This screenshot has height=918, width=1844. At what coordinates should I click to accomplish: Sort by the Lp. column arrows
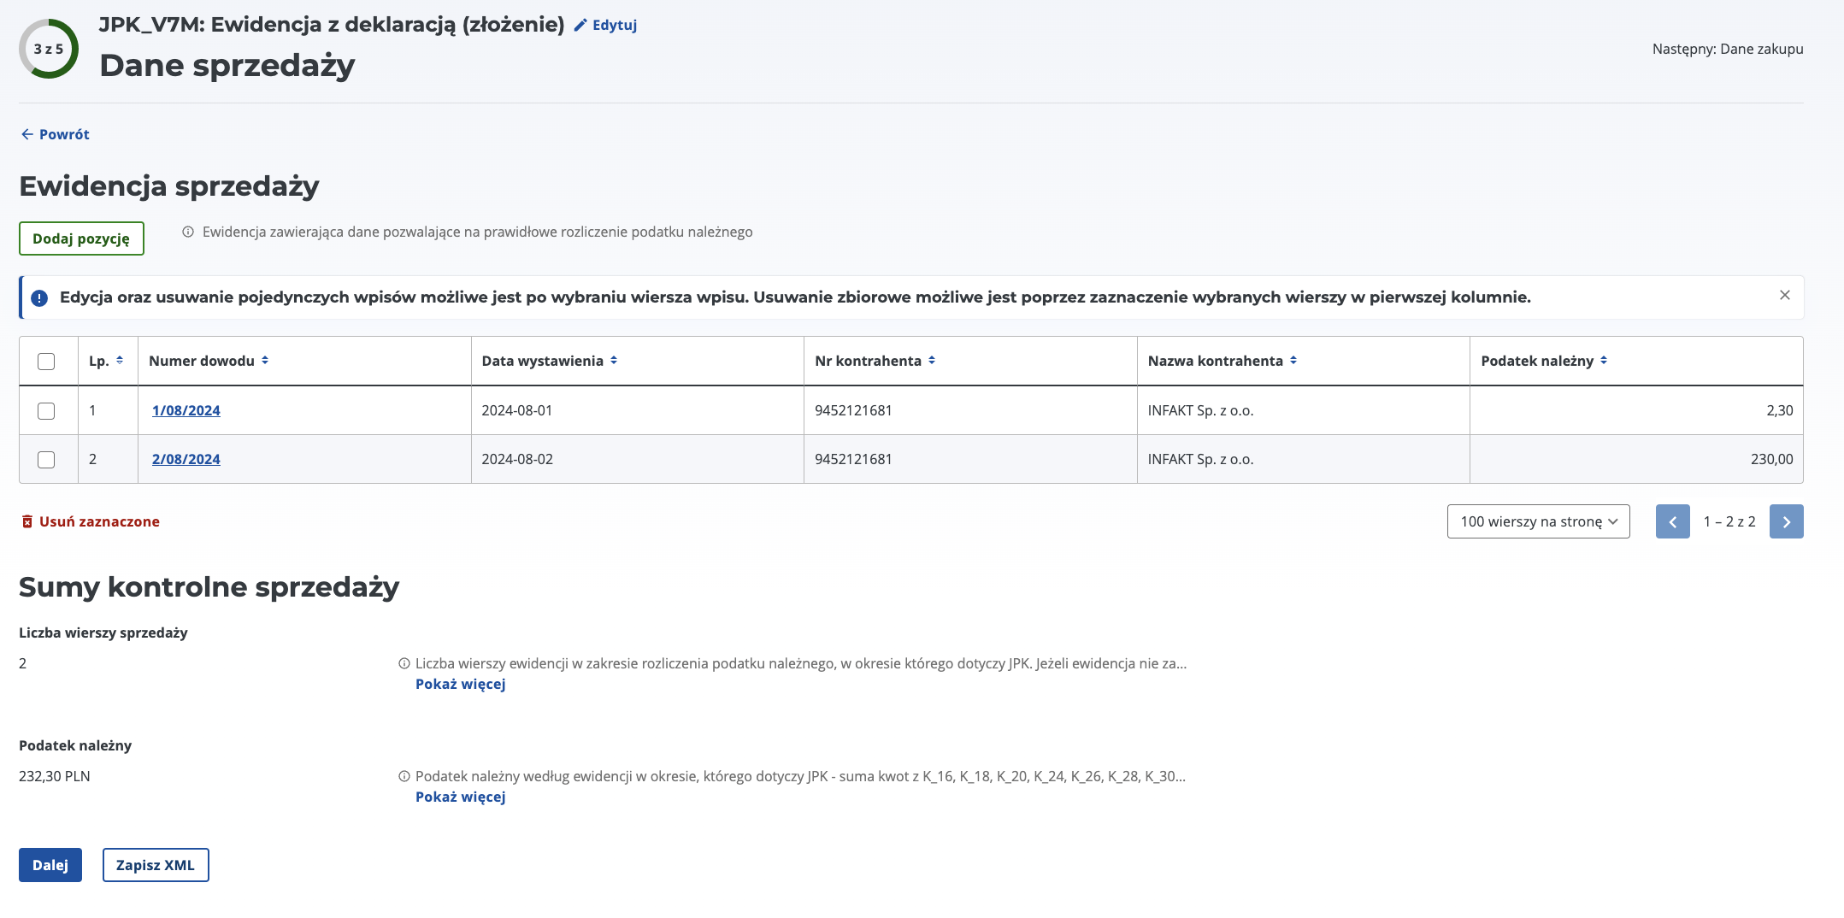[x=120, y=361]
